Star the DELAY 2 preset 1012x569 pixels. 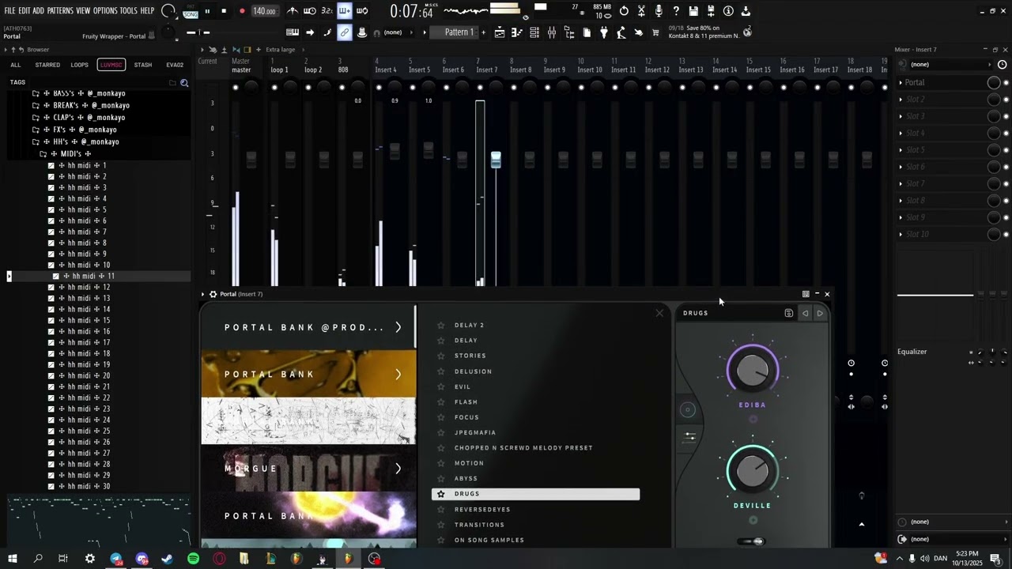click(x=441, y=325)
